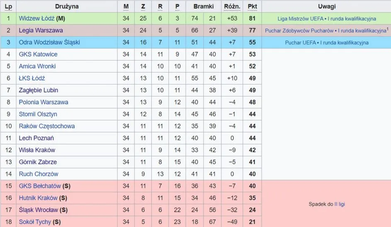Click the II ligi relegation link

coord(340,204)
